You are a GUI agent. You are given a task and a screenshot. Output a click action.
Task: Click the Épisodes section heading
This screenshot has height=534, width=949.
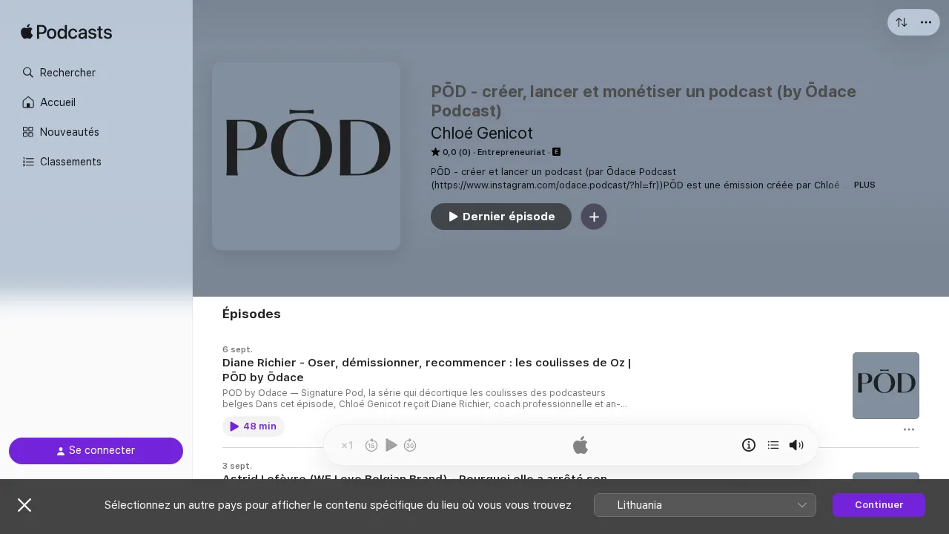pyautogui.click(x=251, y=314)
